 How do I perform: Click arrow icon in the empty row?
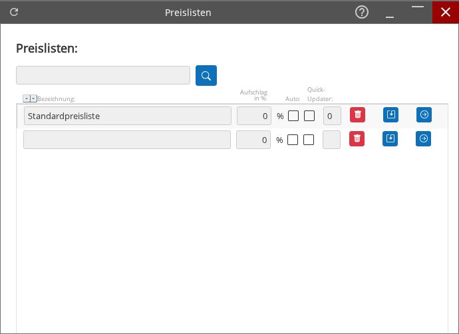pyautogui.click(x=424, y=139)
